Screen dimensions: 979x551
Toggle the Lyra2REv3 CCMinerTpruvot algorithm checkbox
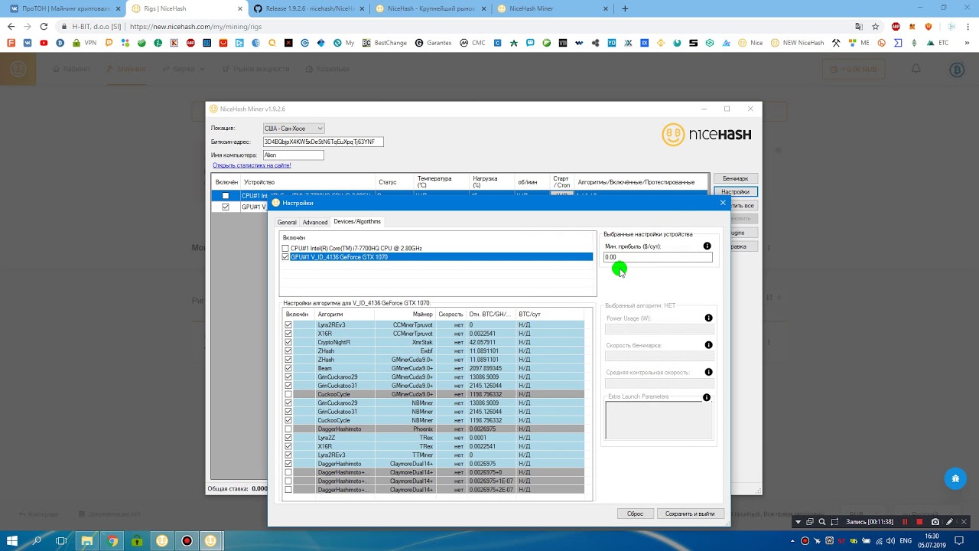pyautogui.click(x=288, y=325)
